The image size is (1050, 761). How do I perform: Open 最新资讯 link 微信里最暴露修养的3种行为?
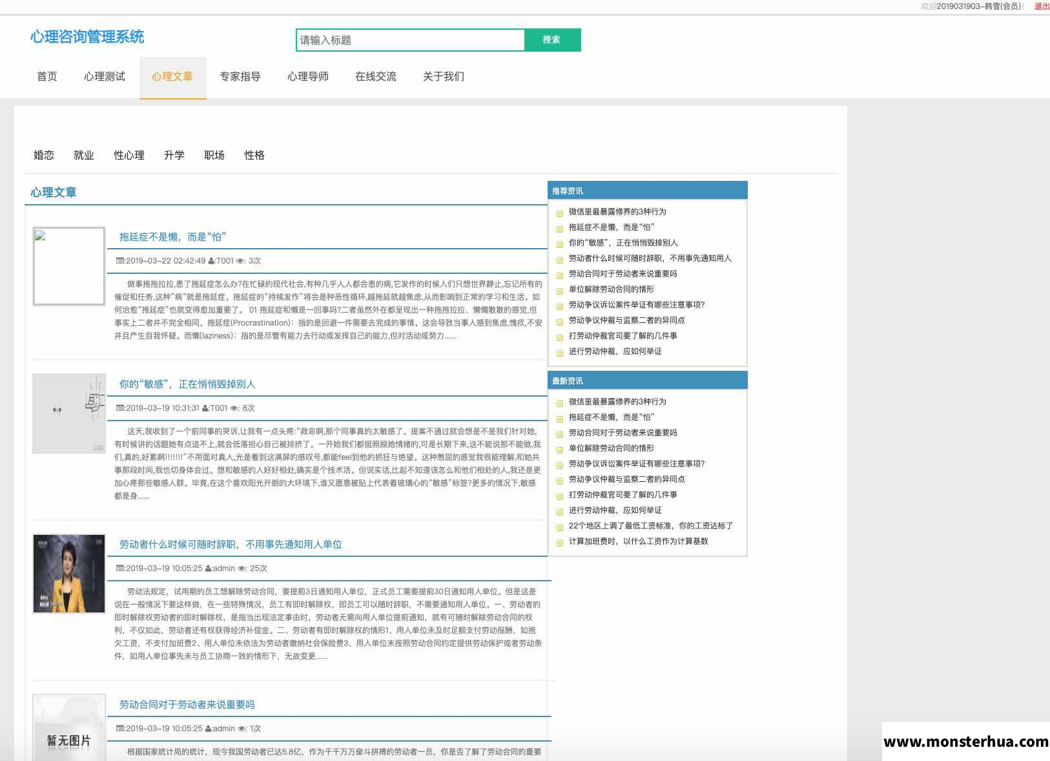617,402
